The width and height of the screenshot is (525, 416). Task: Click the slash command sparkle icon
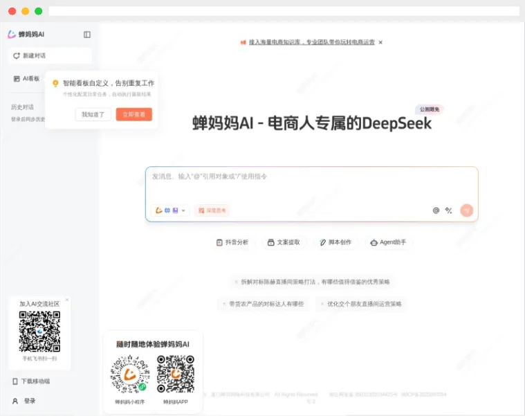tap(449, 210)
